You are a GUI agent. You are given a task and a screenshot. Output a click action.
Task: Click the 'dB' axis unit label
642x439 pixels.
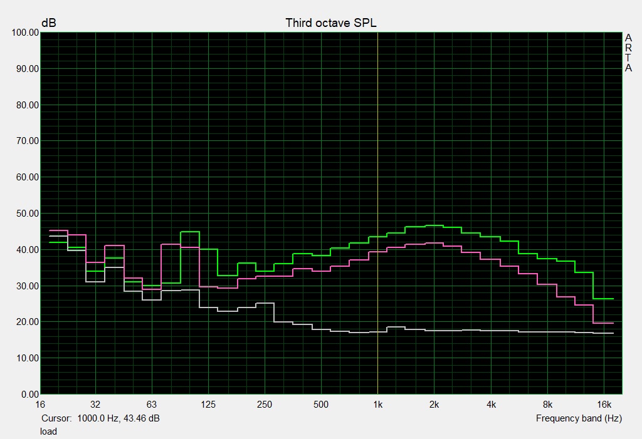tap(49, 23)
